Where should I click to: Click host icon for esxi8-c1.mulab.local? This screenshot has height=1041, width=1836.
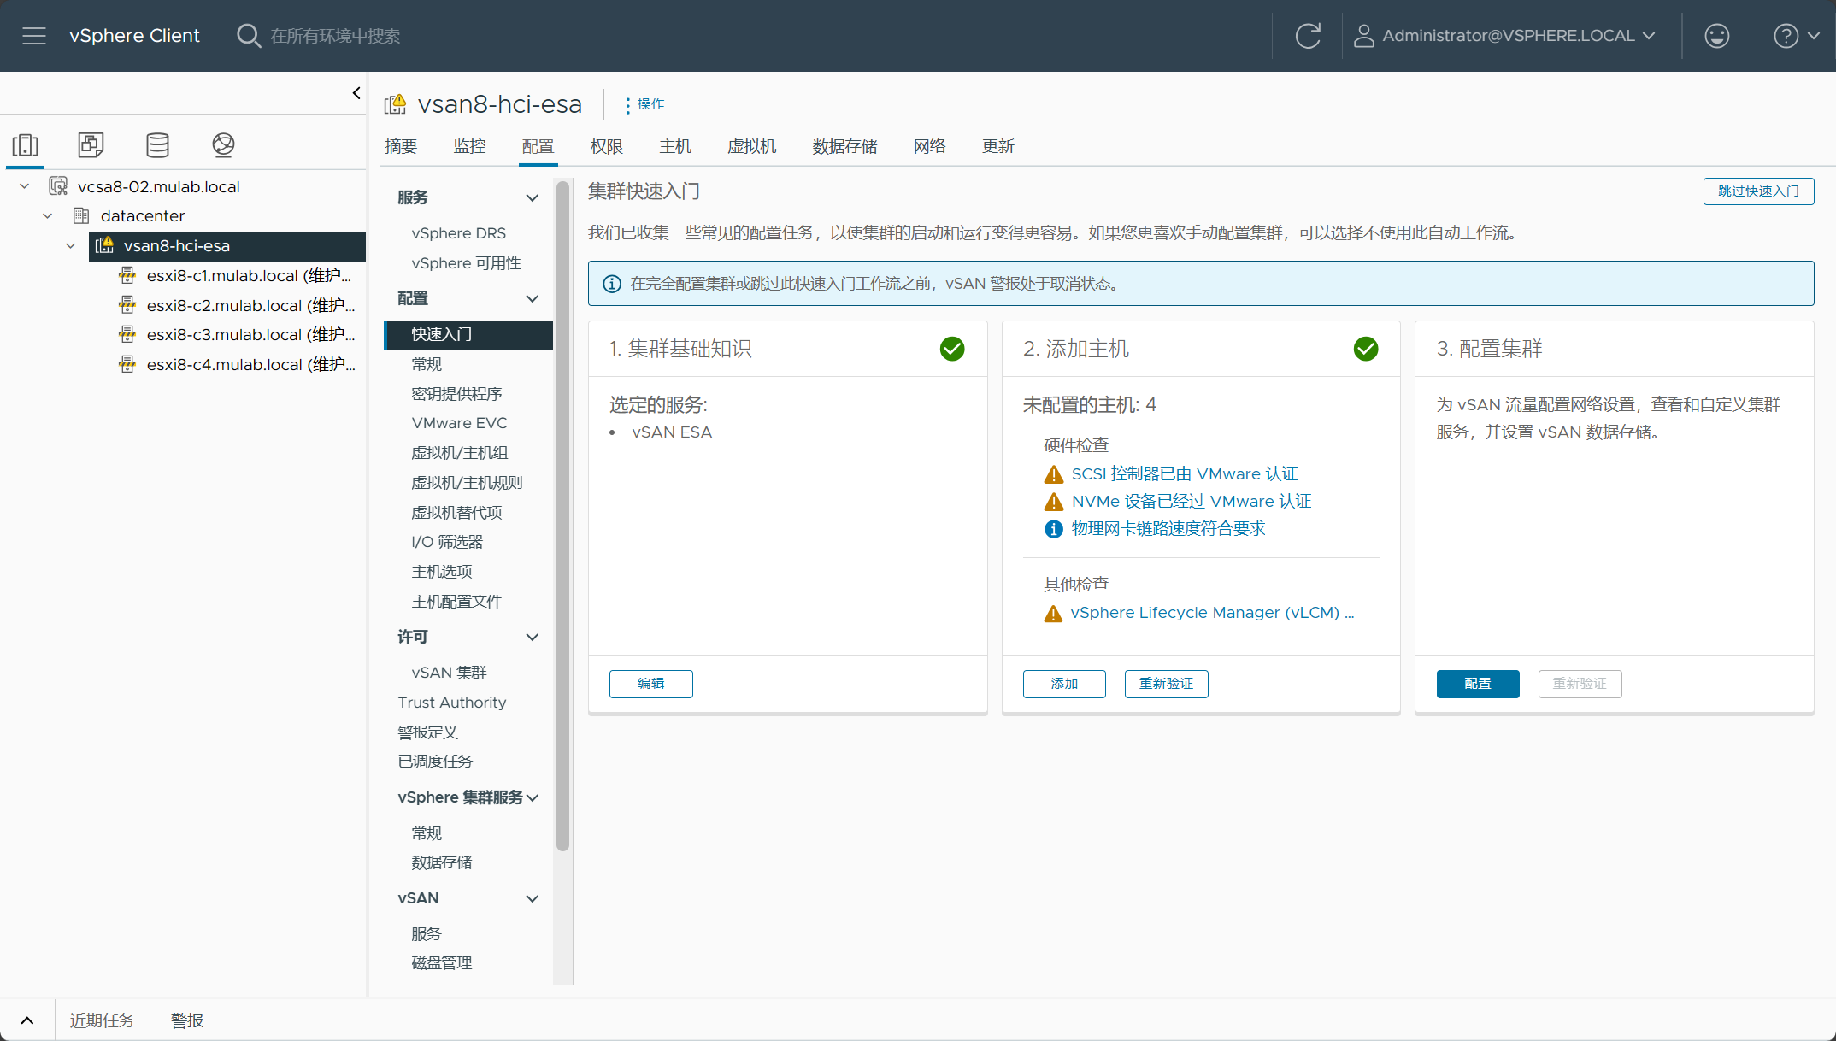127,275
